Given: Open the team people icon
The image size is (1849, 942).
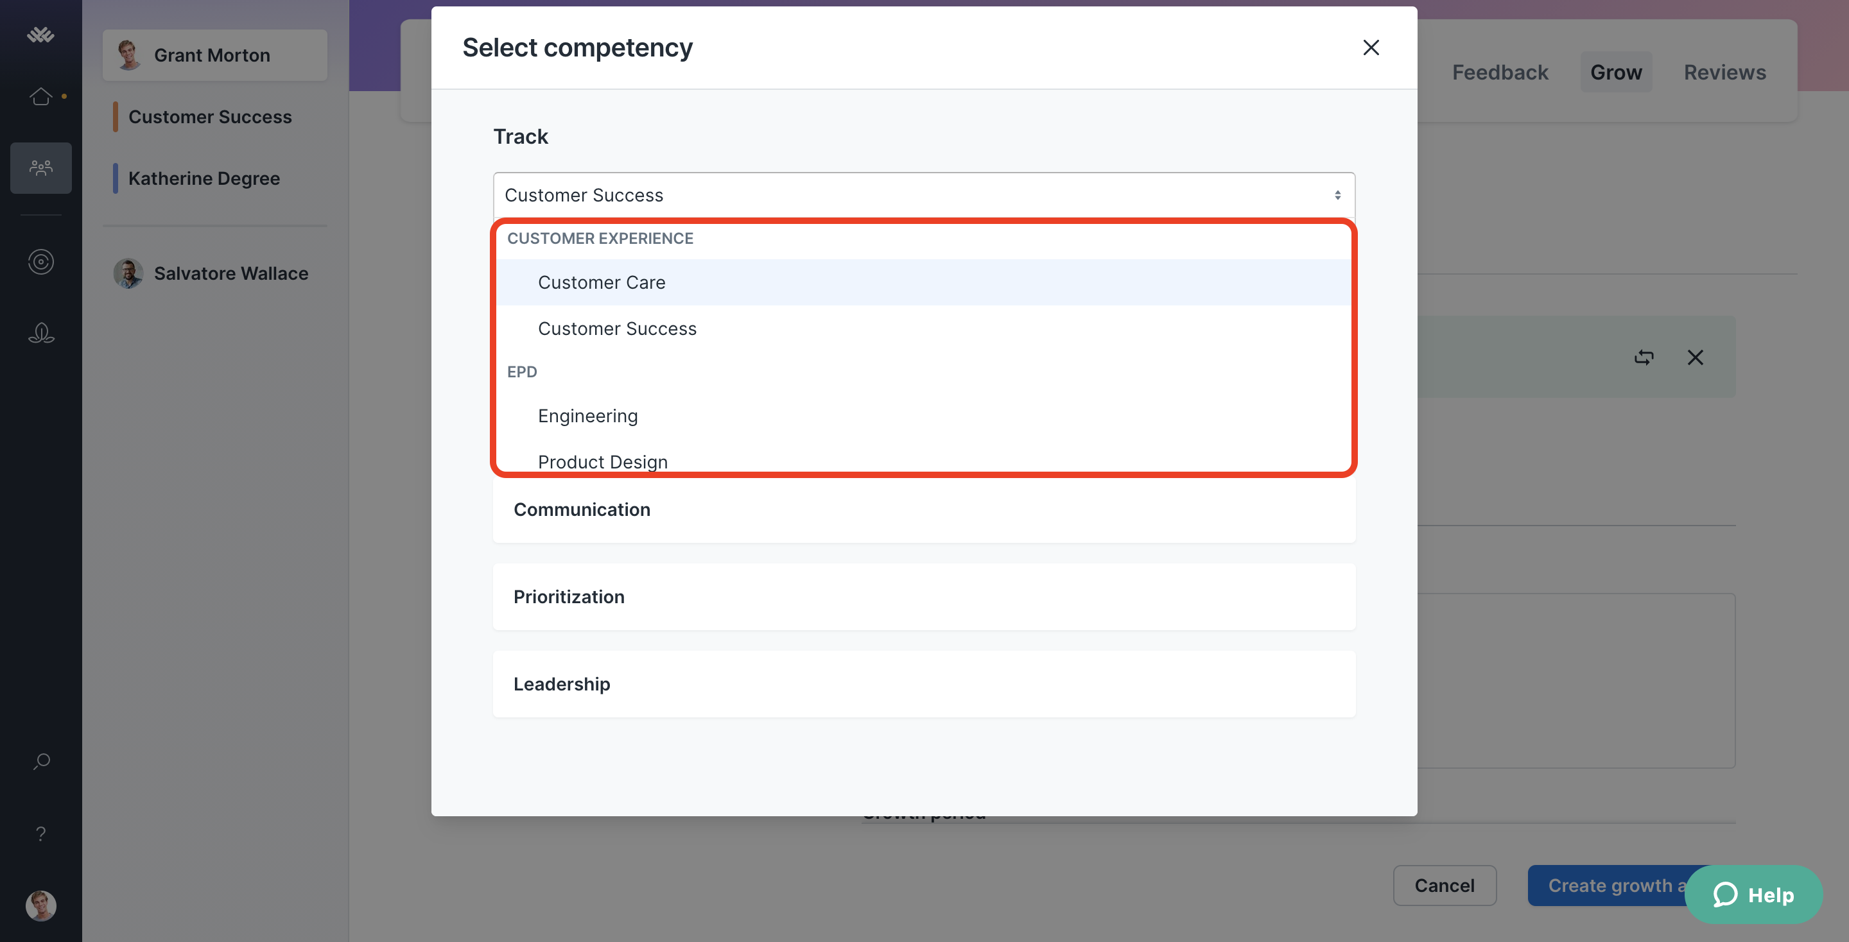Looking at the screenshot, I should 41,168.
